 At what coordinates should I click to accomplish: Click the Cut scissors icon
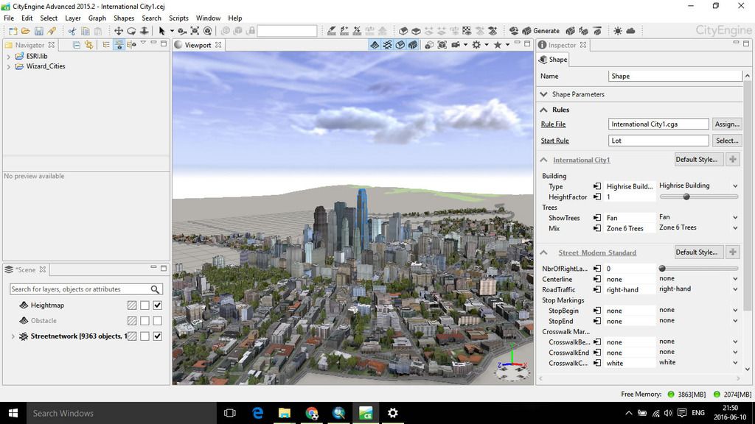click(x=72, y=31)
